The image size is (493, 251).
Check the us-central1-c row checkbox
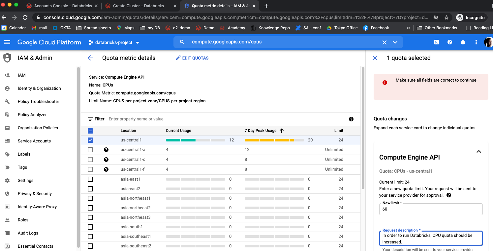(x=90, y=160)
